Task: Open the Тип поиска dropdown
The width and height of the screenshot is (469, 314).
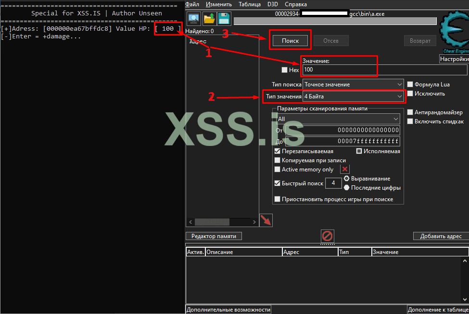Action: click(353, 85)
